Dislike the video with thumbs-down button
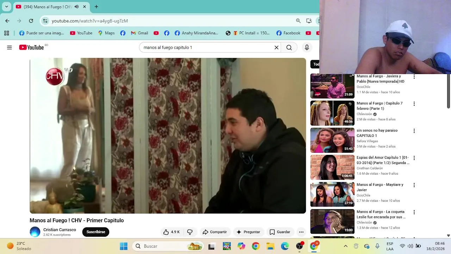The width and height of the screenshot is (451, 254). 190,232
